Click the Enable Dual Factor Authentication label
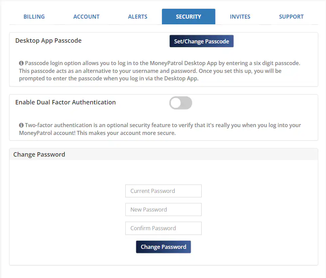 [65, 102]
